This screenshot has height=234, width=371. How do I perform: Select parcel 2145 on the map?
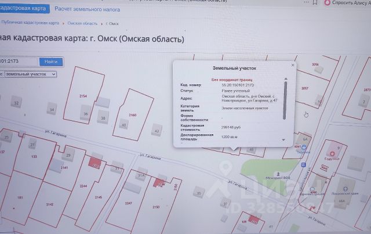[x=99, y=197]
